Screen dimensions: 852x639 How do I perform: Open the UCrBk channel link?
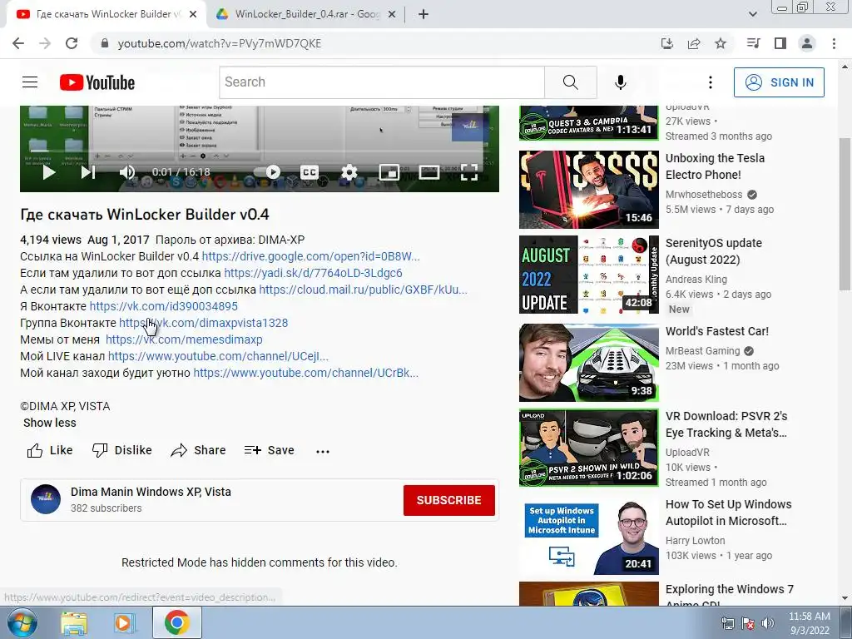pyautogui.click(x=306, y=374)
